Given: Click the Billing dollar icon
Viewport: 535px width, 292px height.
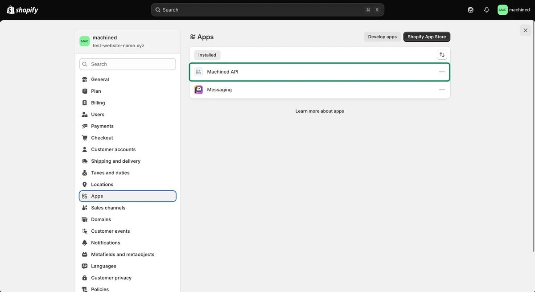Looking at the screenshot, I should (x=85, y=103).
